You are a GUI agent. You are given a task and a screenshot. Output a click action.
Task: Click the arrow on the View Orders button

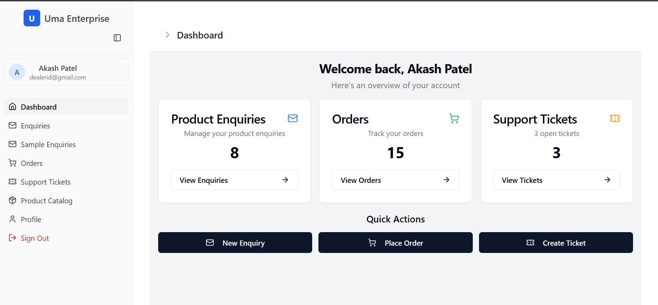[x=446, y=180]
